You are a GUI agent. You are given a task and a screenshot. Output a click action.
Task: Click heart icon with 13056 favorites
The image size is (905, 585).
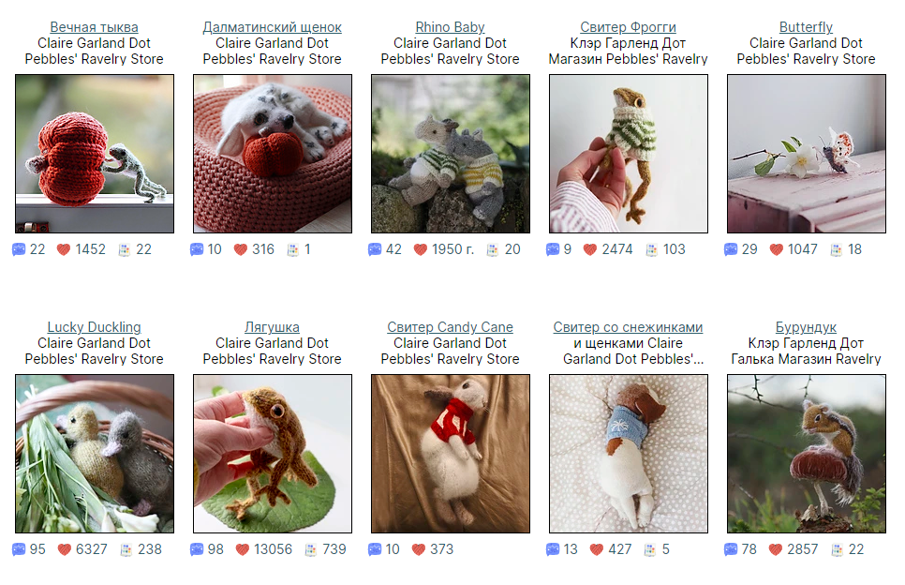243,549
